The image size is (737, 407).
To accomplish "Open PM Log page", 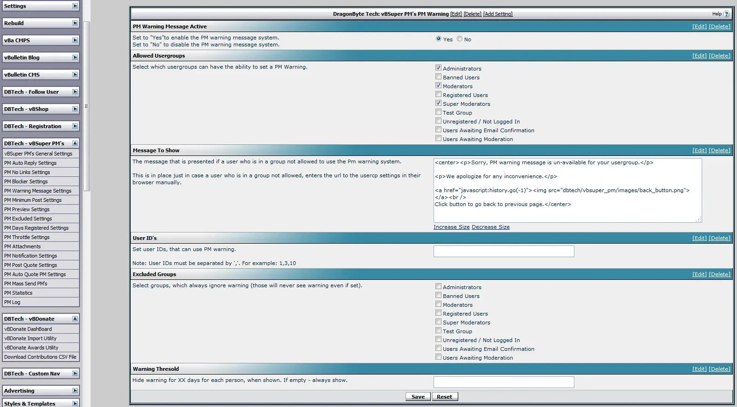I will click(x=12, y=302).
